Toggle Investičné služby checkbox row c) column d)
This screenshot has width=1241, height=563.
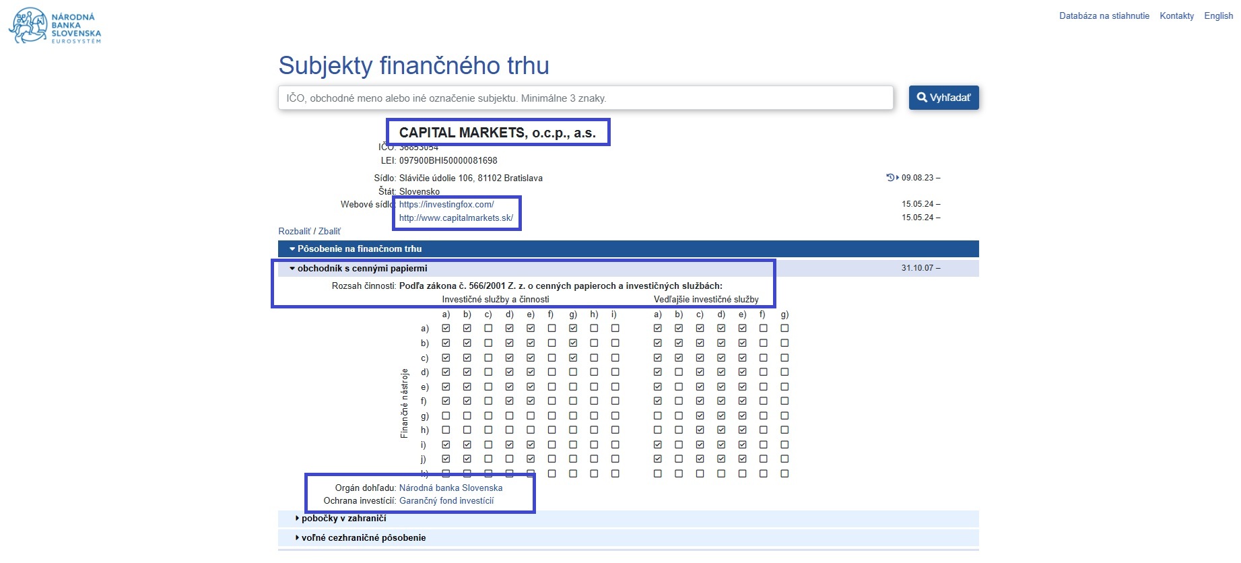510,358
